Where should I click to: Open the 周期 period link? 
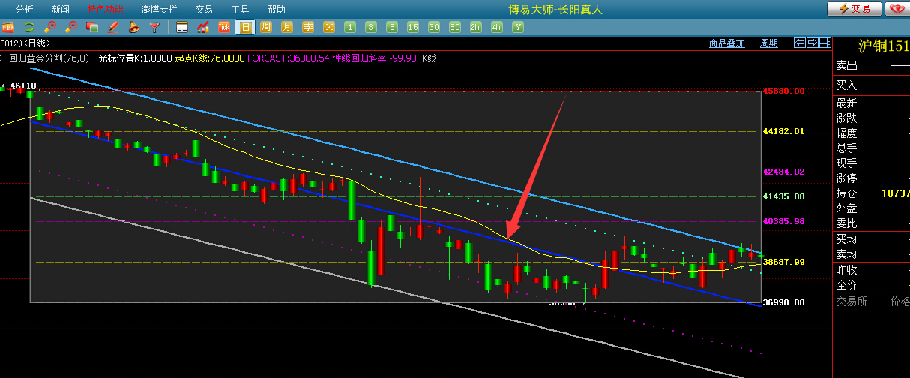click(x=769, y=43)
